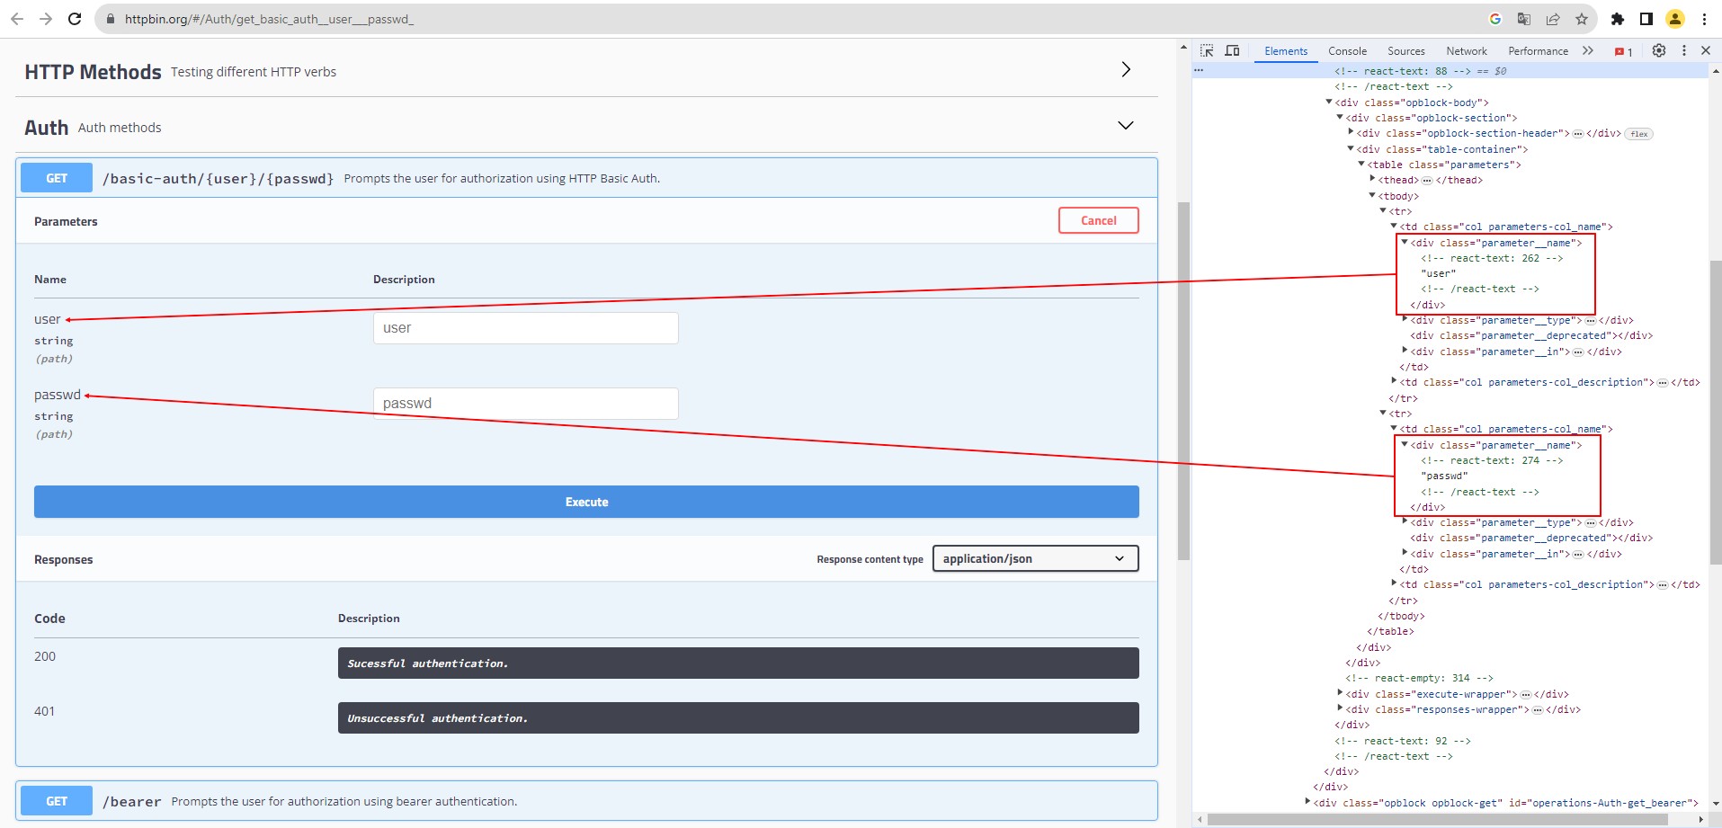The height and width of the screenshot is (828, 1722).
Task: Open the Response content type dropdown
Action: click(x=1035, y=558)
